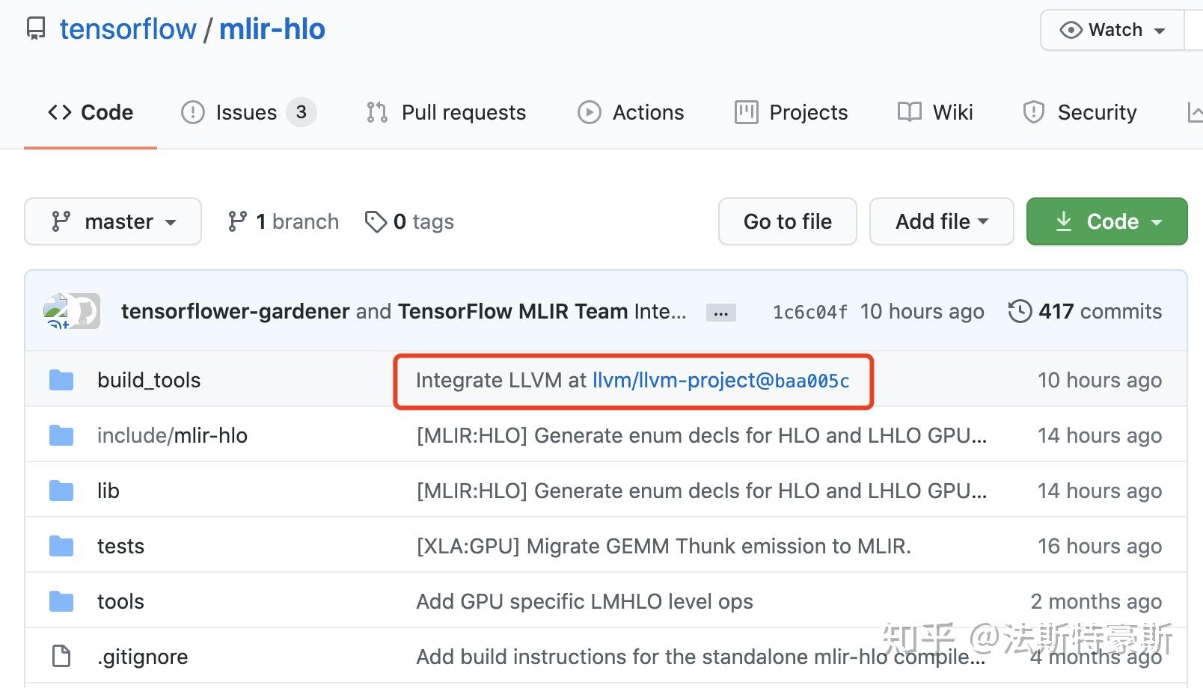Image resolution: width=1203 pixels, height=688 pixels.
Task: Open the Watch dropdown
Action: coord(1112,30)
